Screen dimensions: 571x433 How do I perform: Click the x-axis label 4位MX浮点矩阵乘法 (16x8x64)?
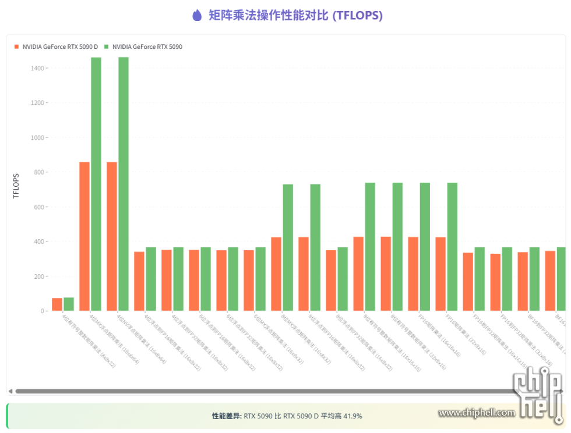[114, 339]
